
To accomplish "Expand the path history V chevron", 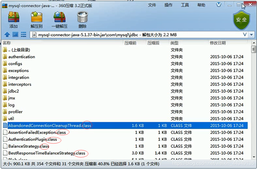I will coord(245,35).
